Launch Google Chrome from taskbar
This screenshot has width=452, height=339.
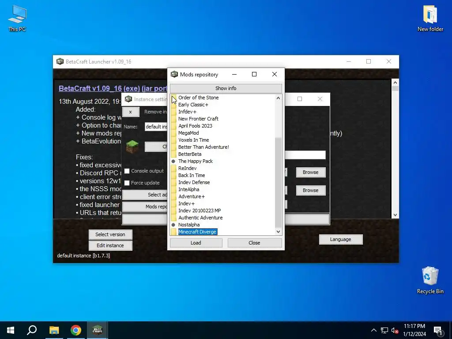pyautogui.click(x=76, y=330)
